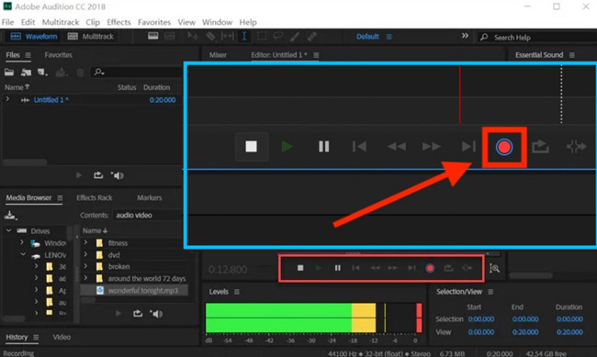Toggle small Skip Selection button in lower transport
597x357 pixels.
pos(467,268)
